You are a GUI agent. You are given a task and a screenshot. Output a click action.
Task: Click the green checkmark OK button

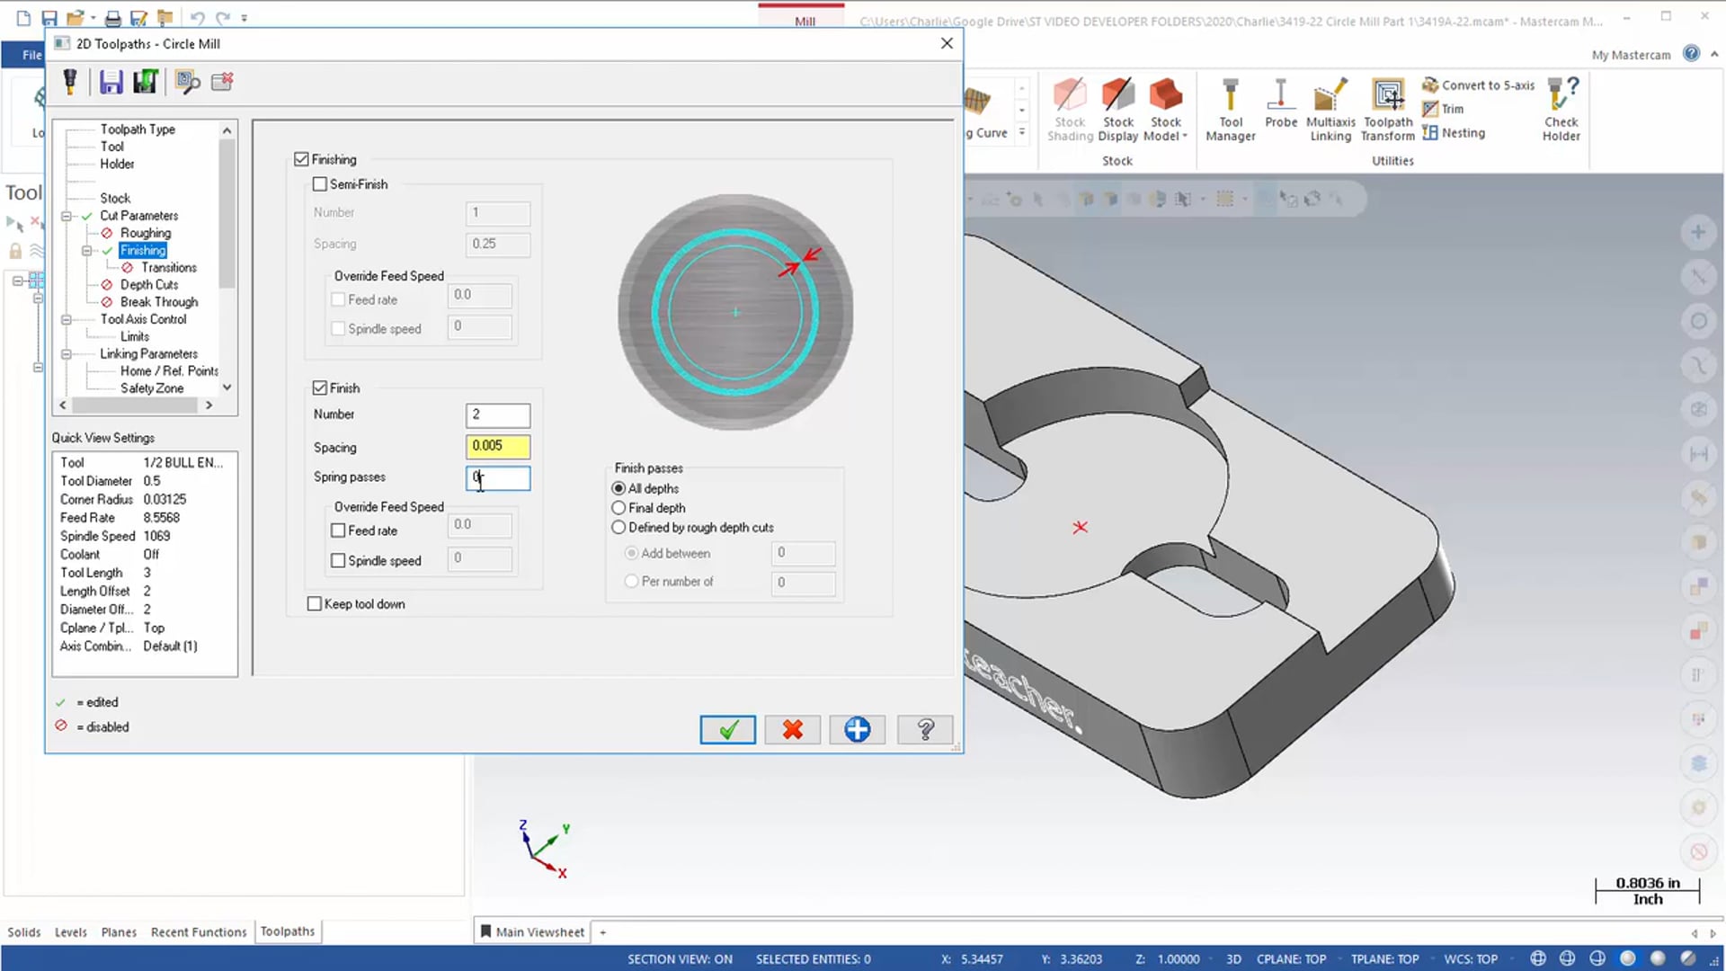[x=728, y=729]
